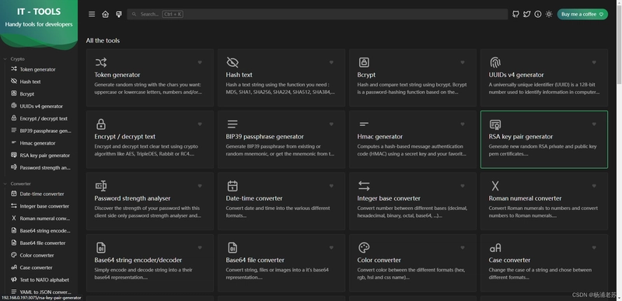
Task: Favorite the Hmac generator card heart
Action: click(x=463, y=124)
